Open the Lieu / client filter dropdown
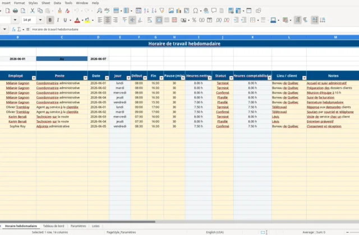This screenshot has height=235, width=359. tap(304, 78)
